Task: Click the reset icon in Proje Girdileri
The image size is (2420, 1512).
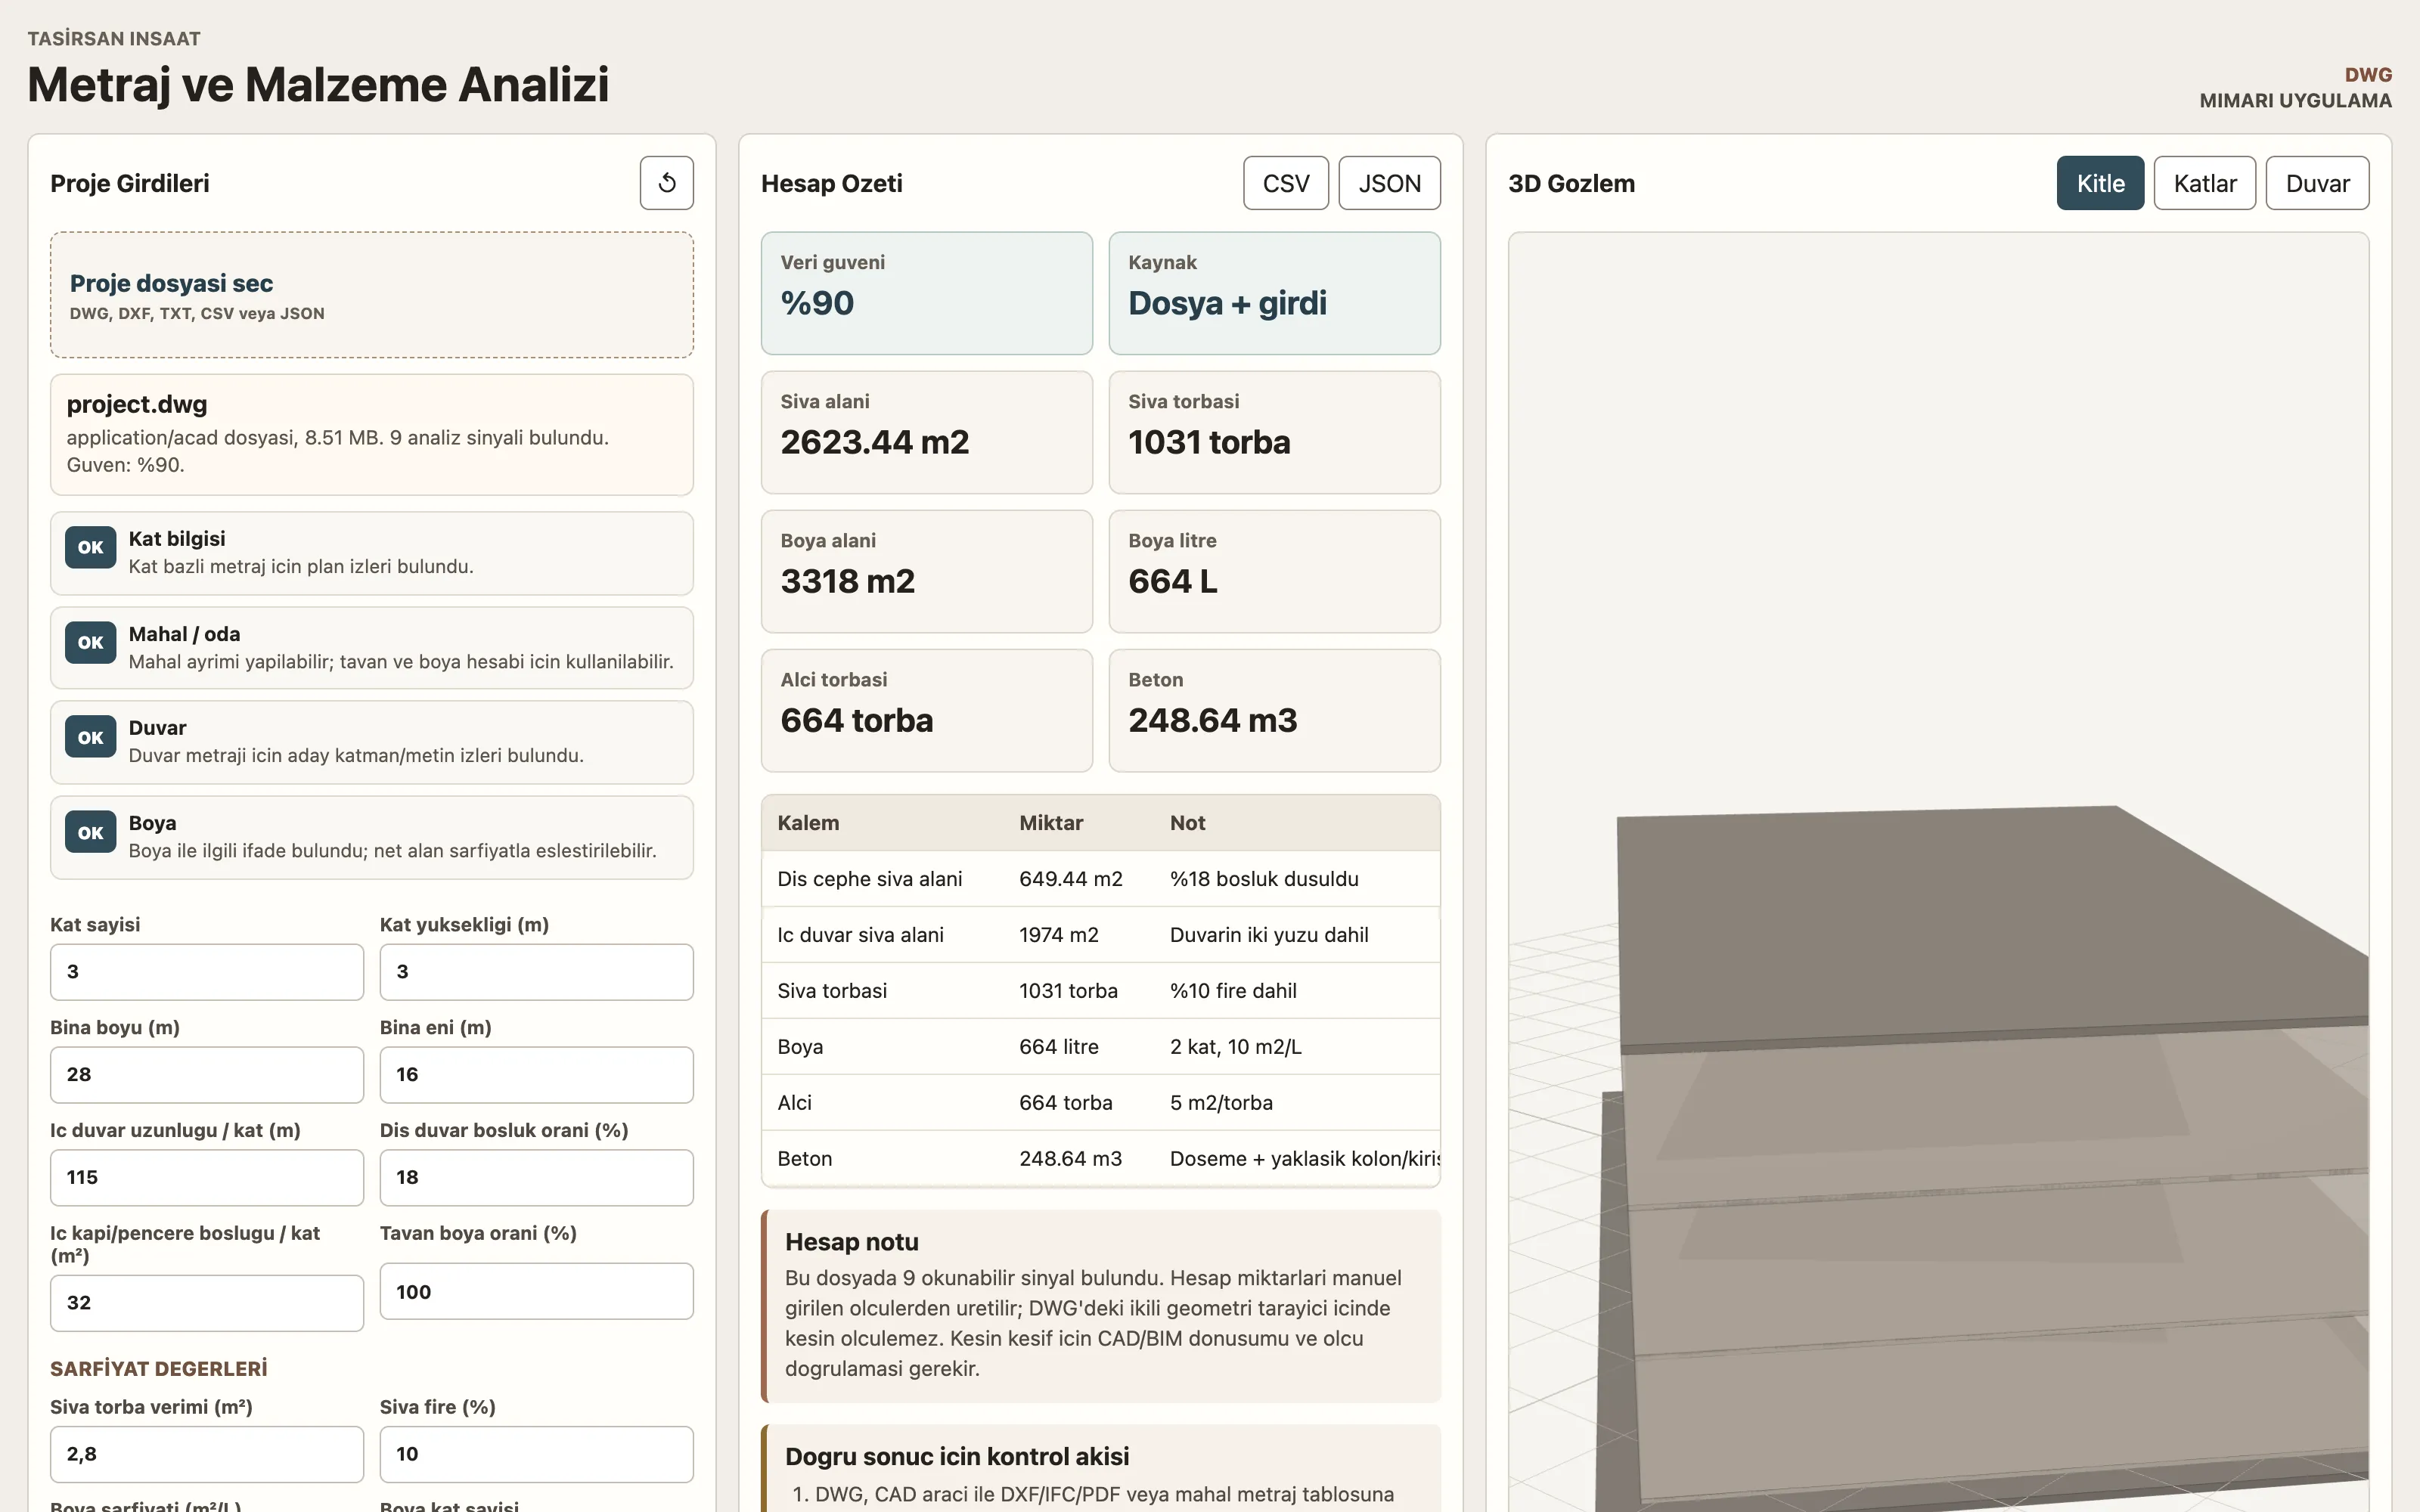Action: [x=667, y=183]
